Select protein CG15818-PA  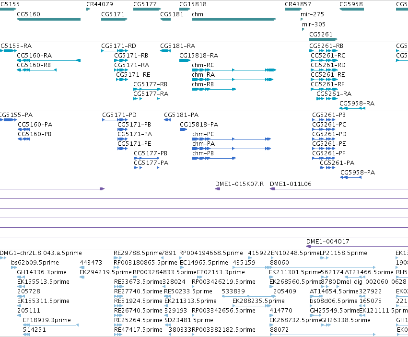pos(184,129)
